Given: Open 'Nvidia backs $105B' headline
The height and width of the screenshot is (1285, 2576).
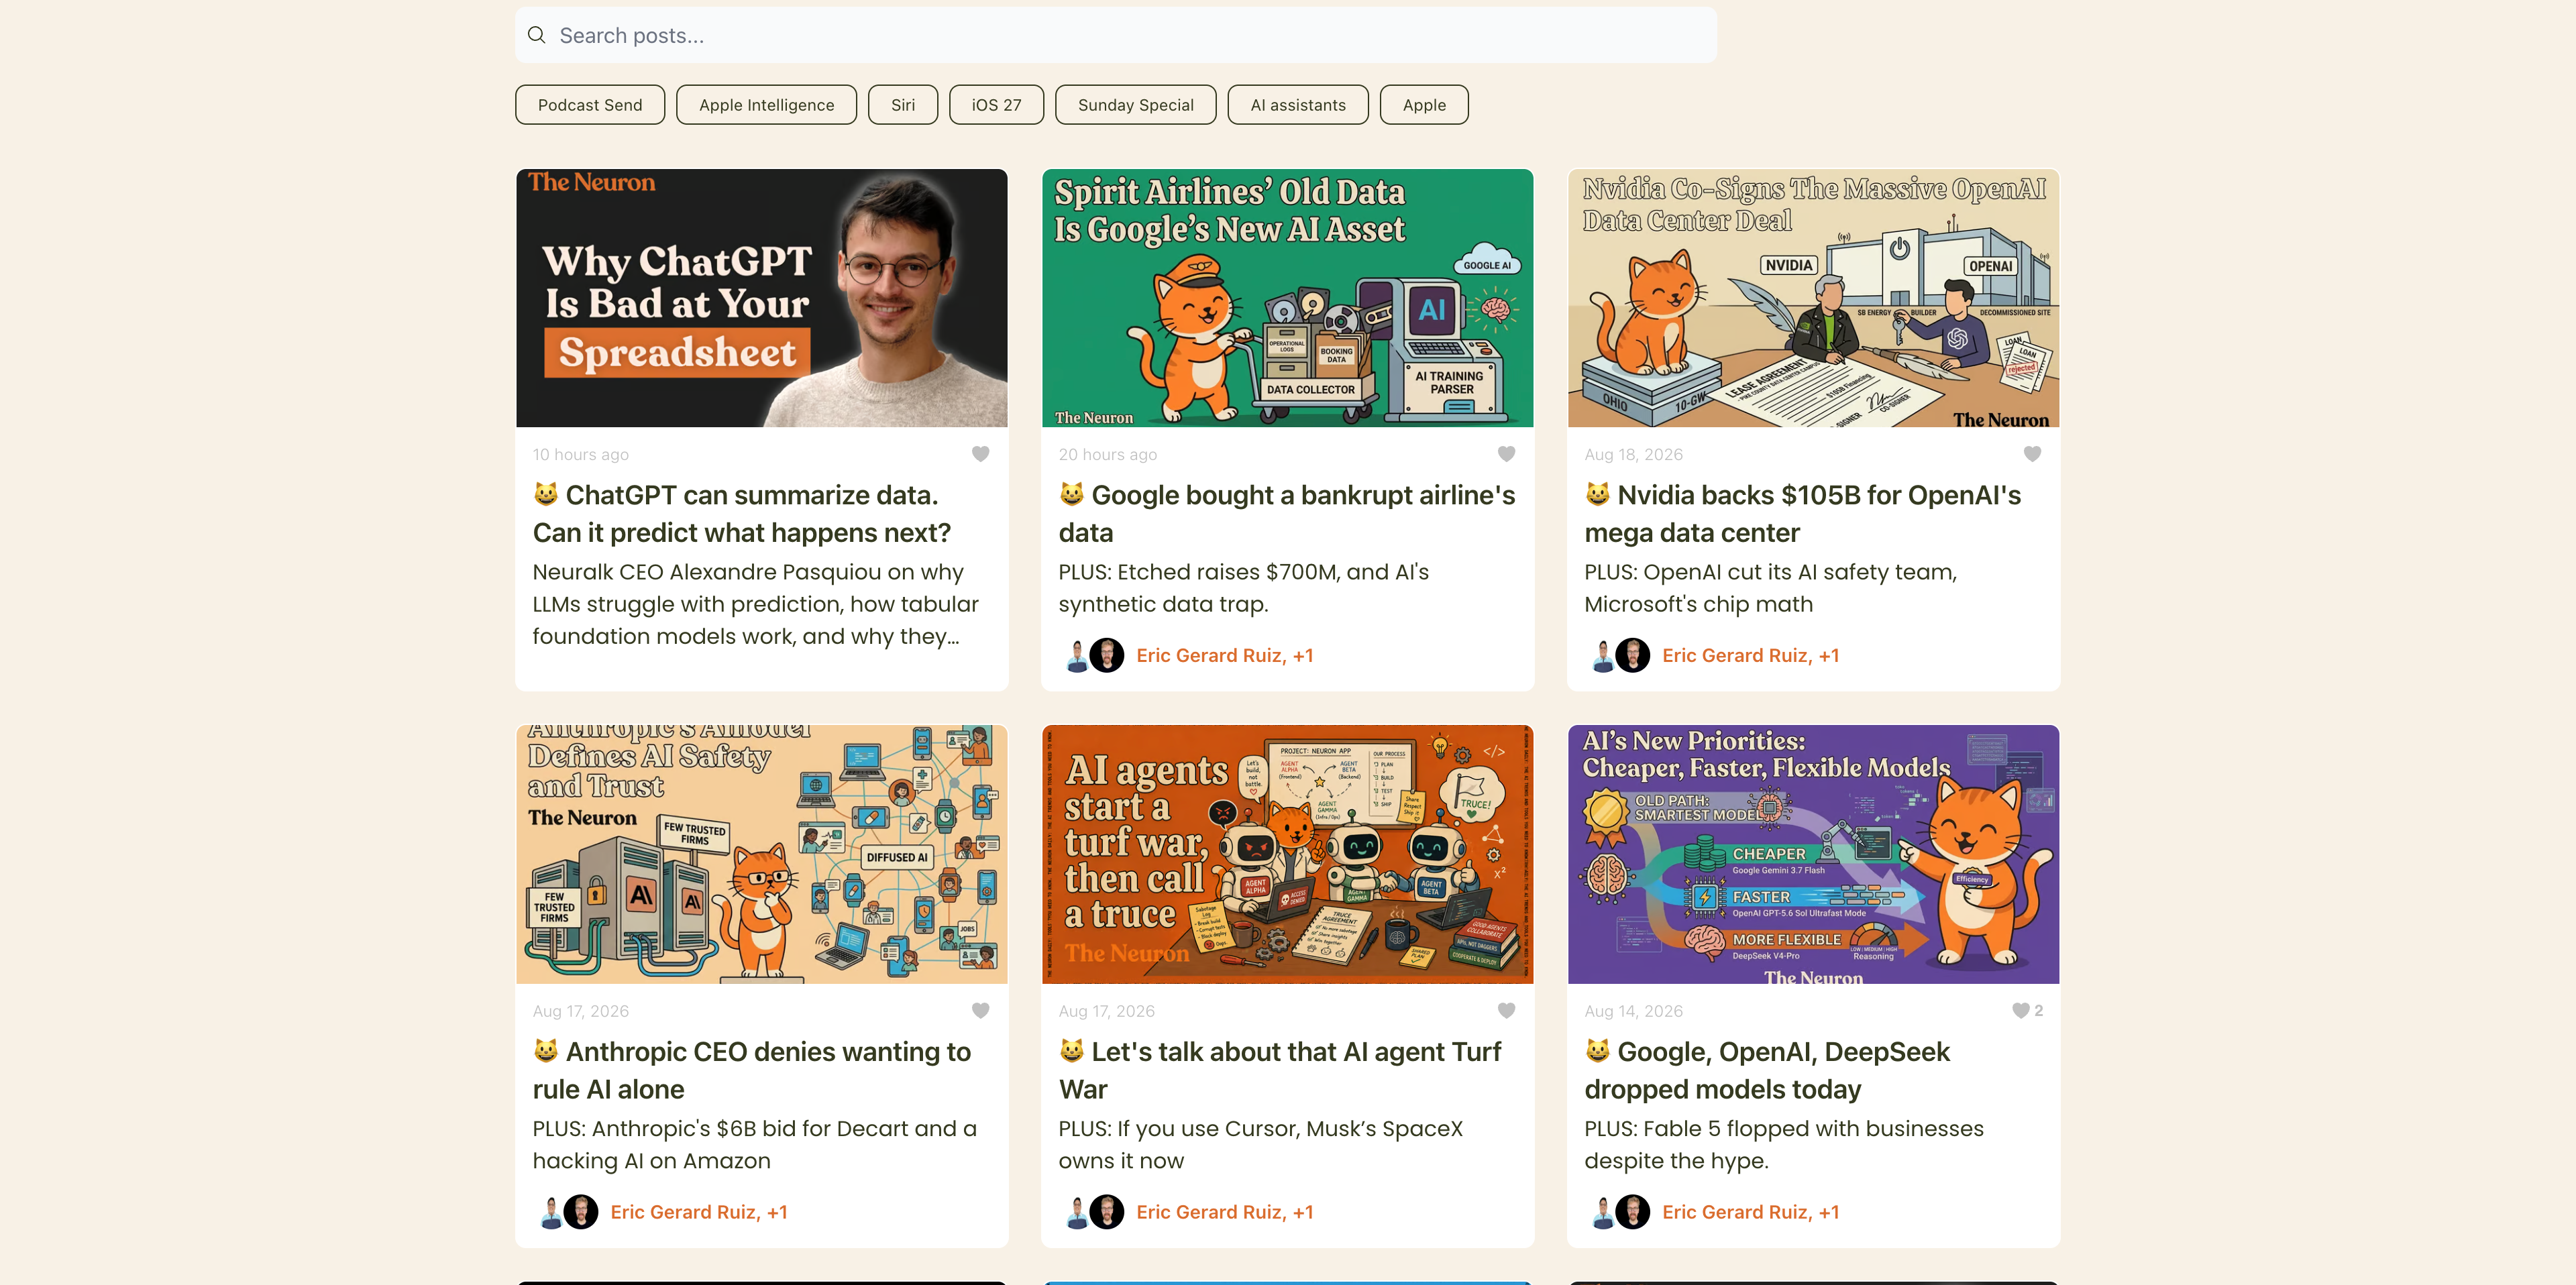Looking at the screenshot, I should [x=1803, y=514].
